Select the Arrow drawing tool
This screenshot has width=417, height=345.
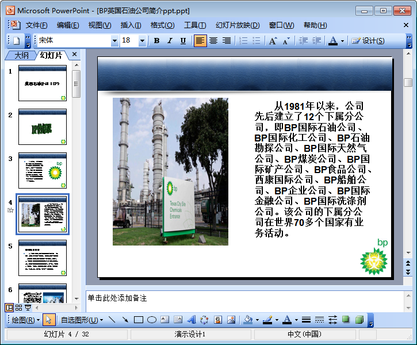pos(125,320)
